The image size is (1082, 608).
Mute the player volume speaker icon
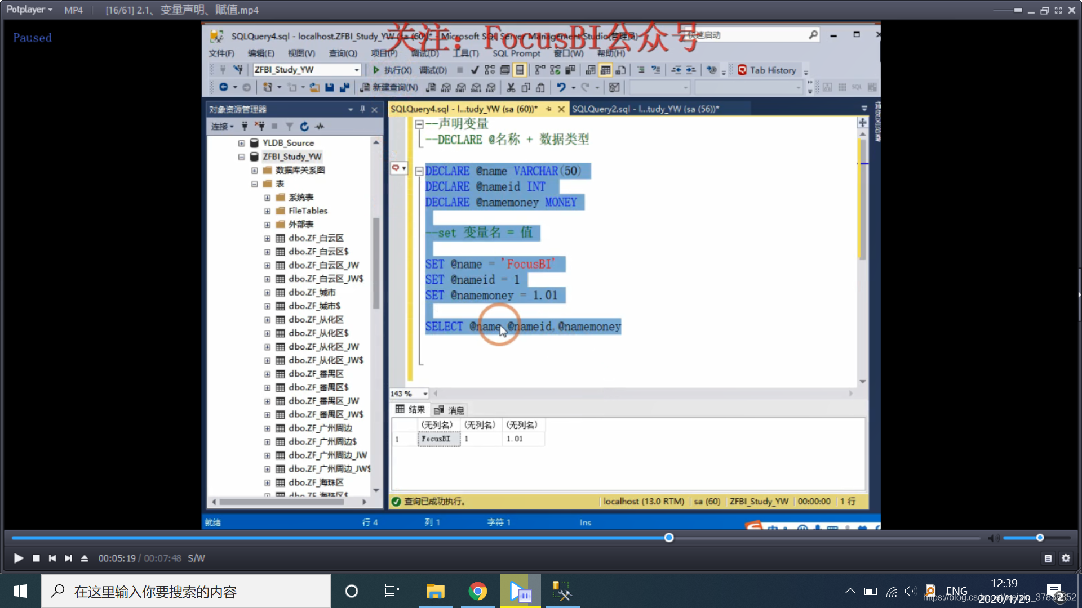(x=993, y=538)
